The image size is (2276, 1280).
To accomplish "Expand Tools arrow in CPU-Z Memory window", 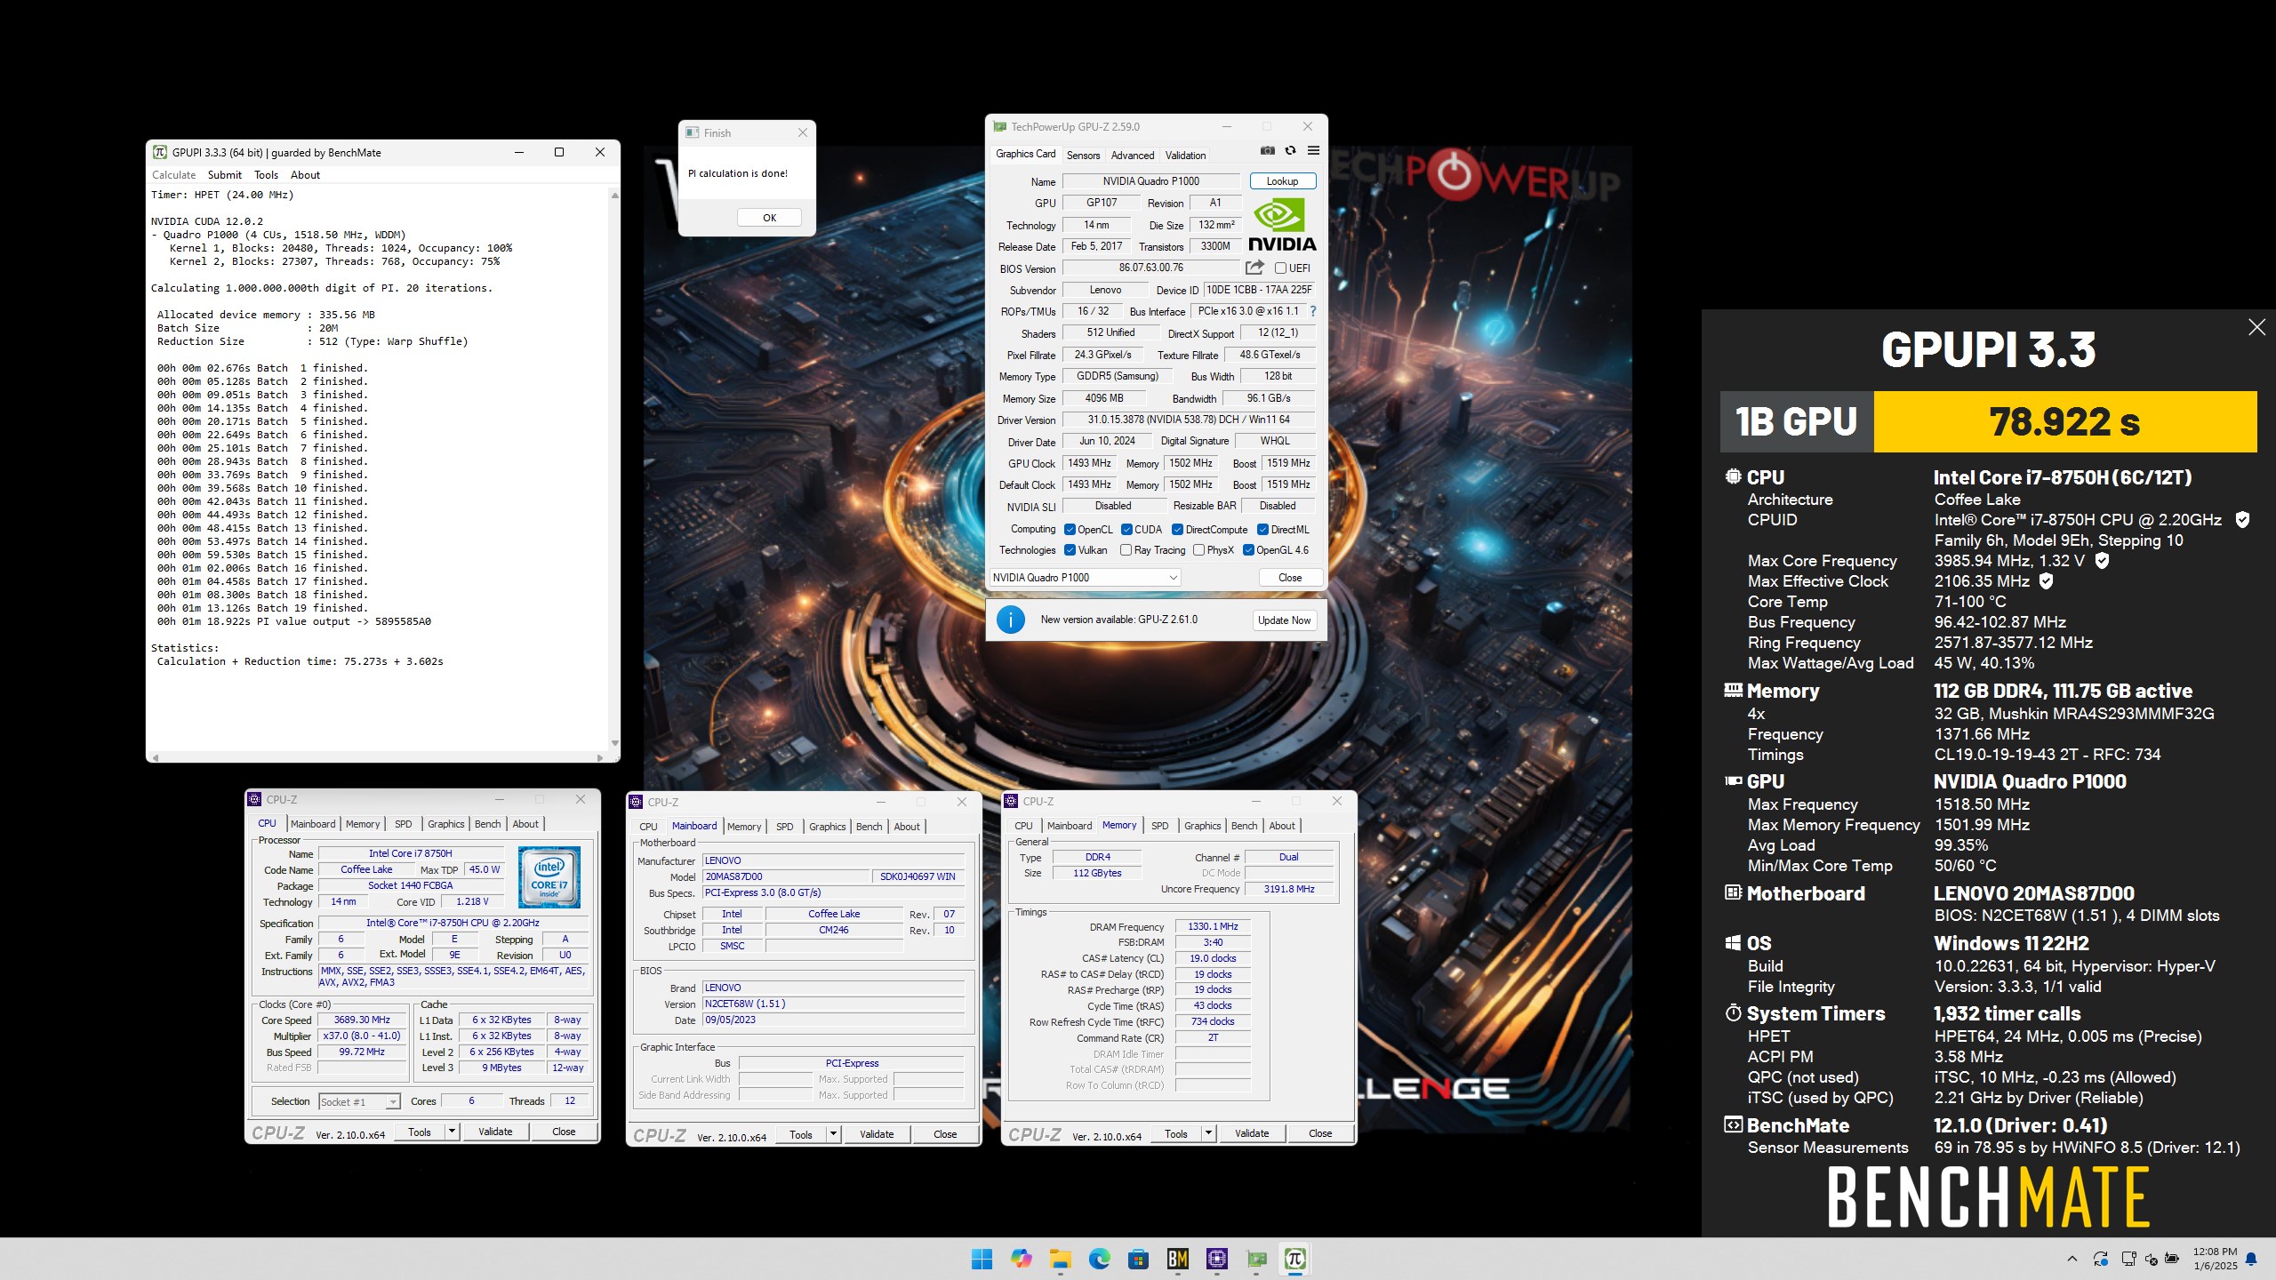I will 1208,1133.
